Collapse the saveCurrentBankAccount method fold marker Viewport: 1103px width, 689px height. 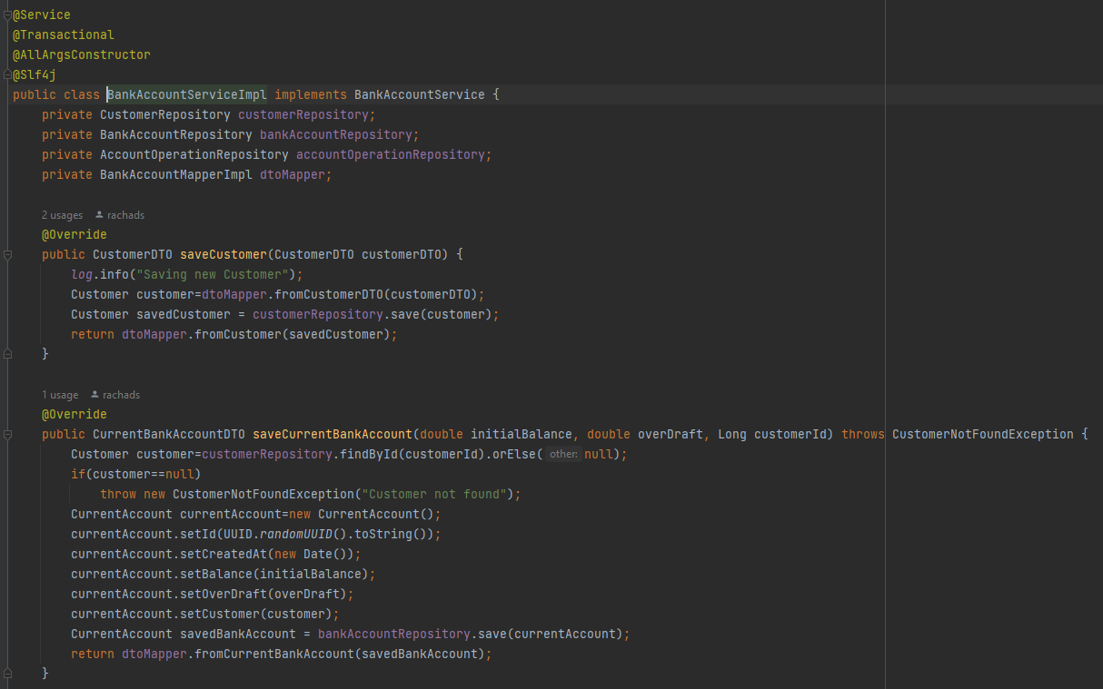[6, 434]
